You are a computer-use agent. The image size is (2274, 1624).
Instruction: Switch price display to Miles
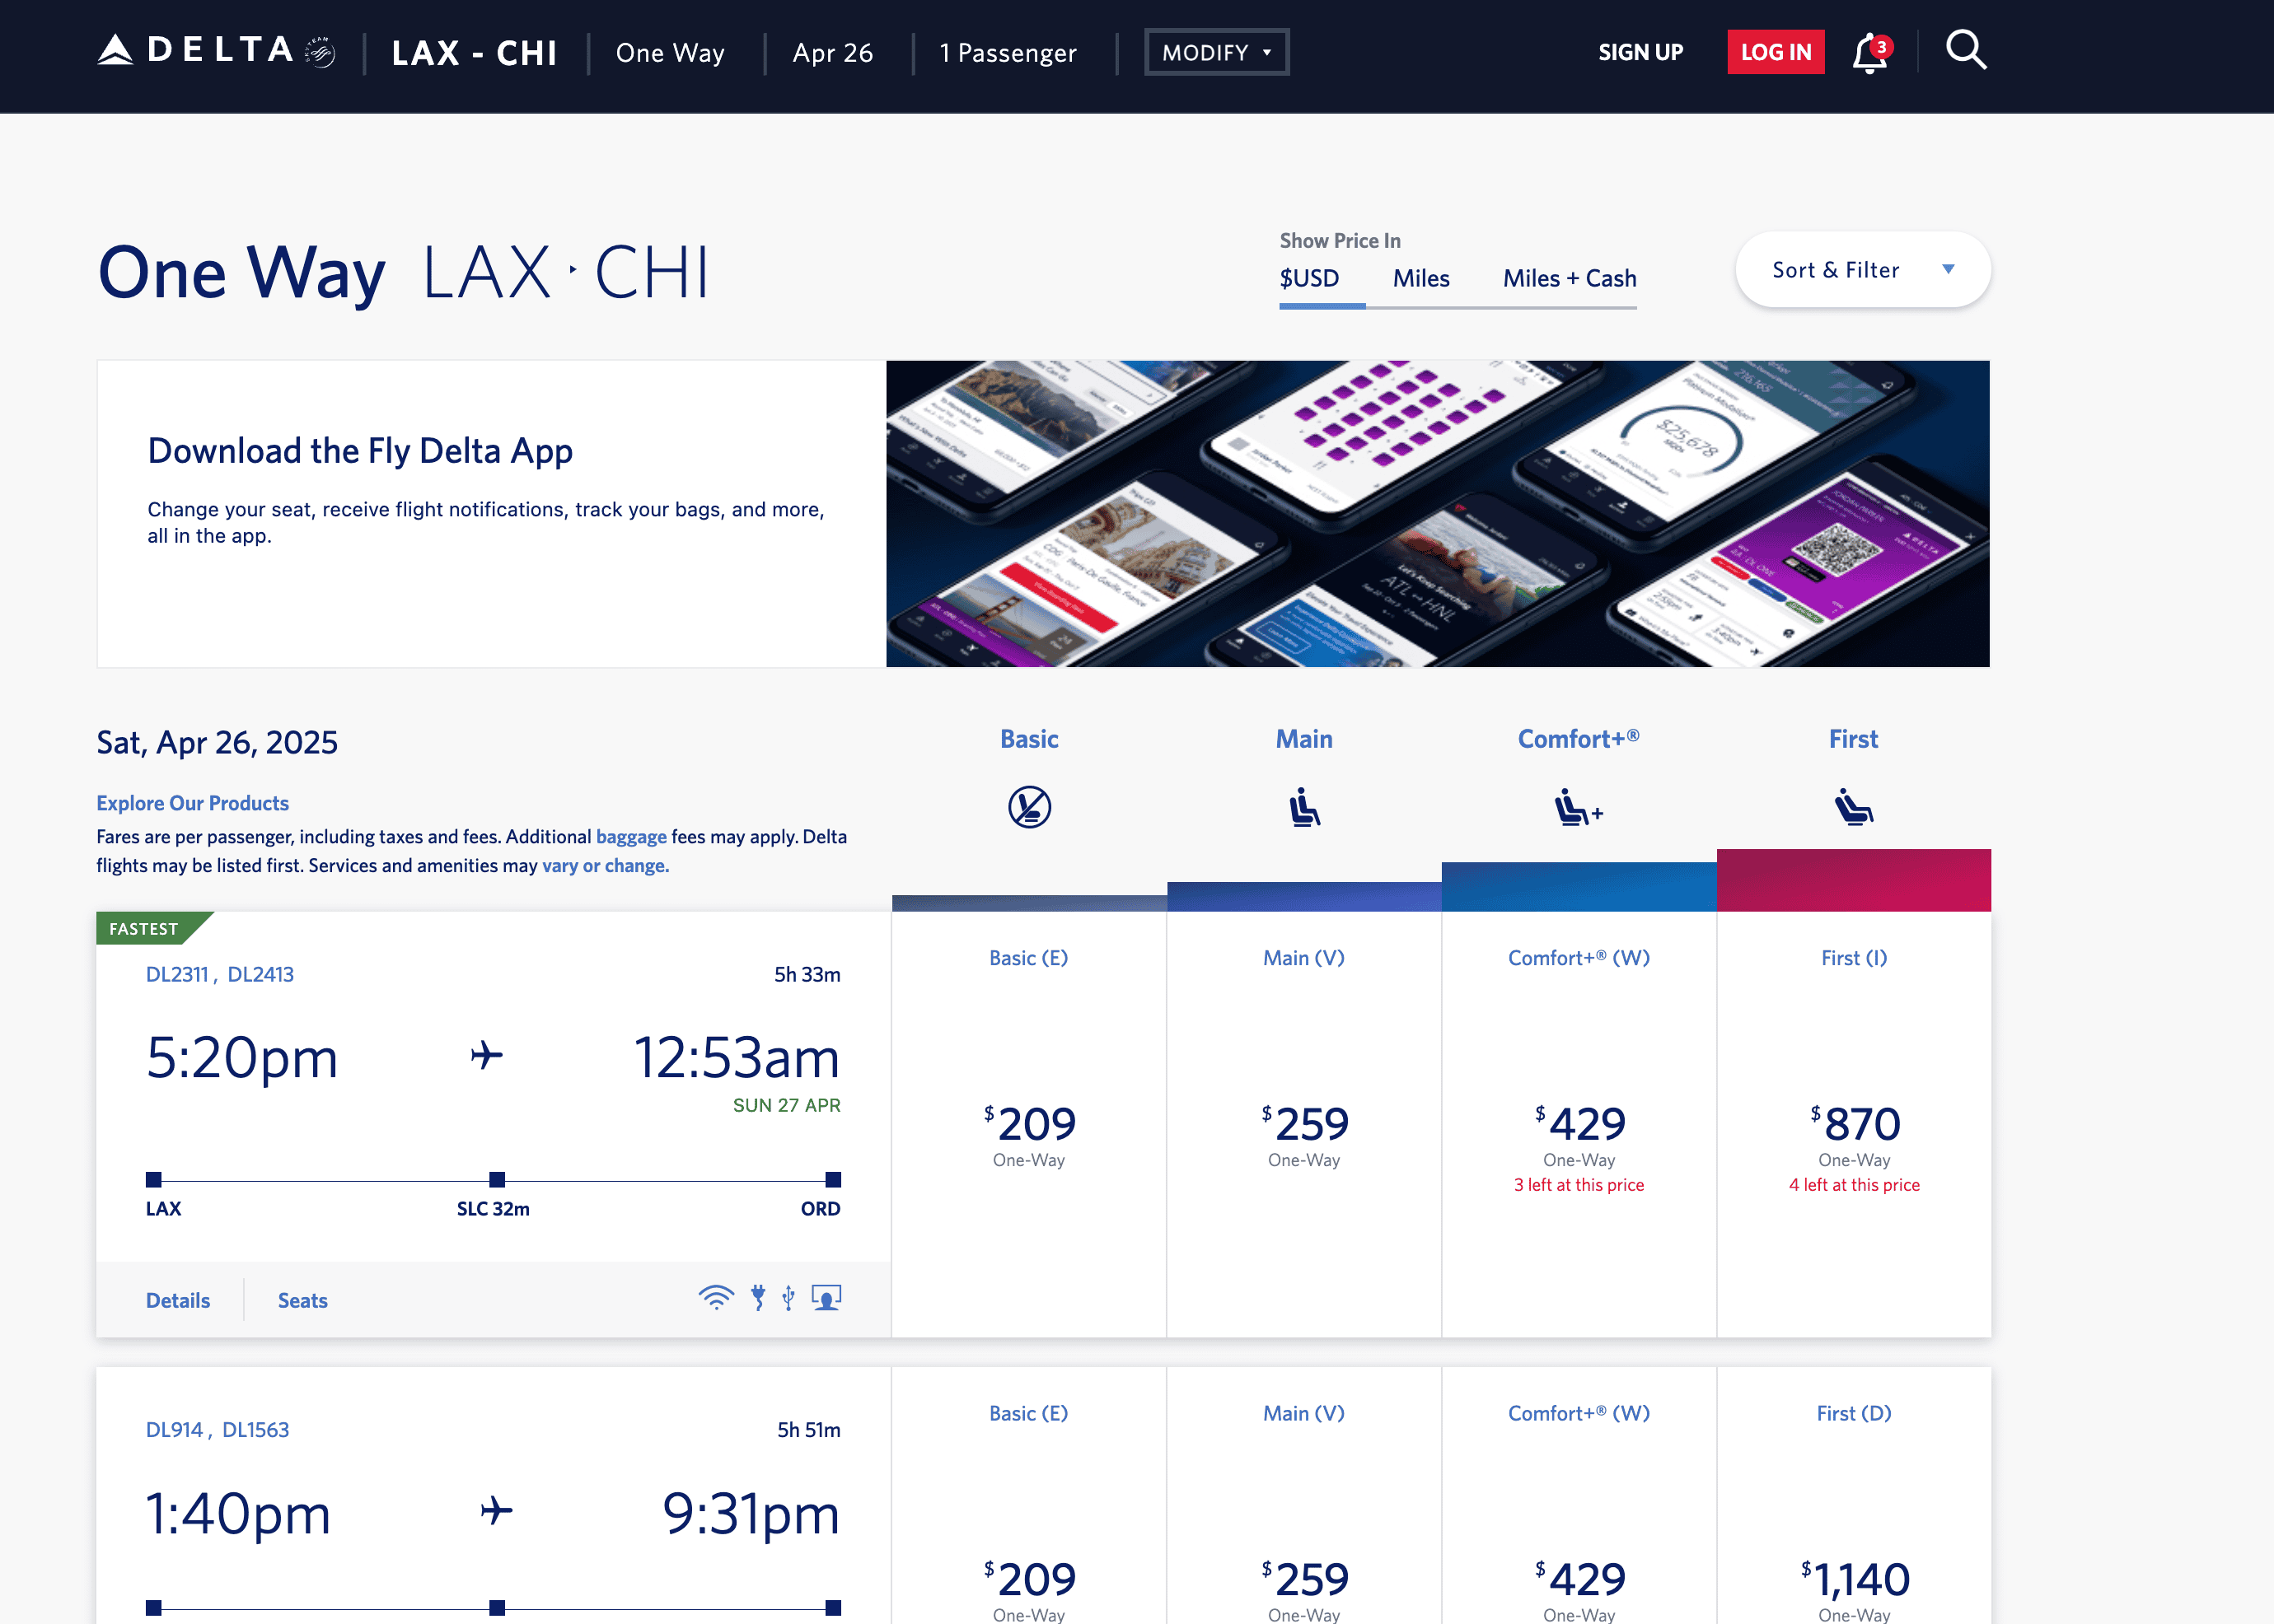pos(1420,279)
